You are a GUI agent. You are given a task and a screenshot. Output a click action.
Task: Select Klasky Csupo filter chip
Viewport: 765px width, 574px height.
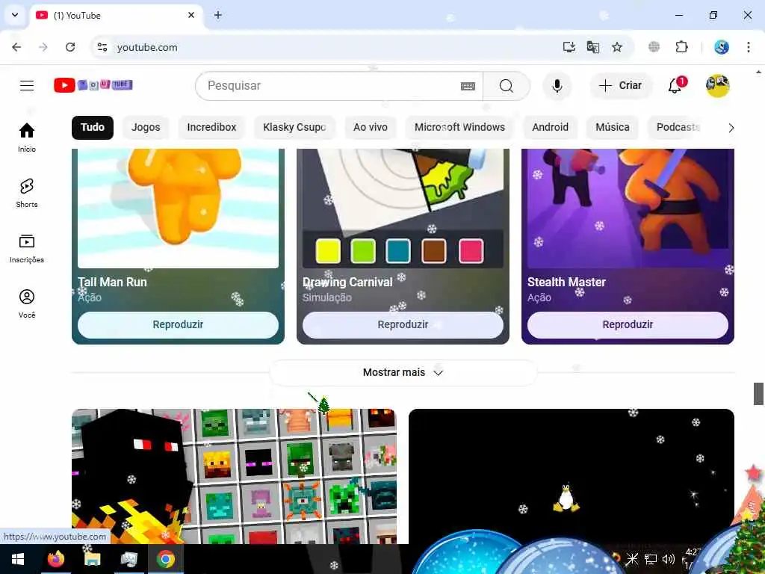coord(294,127)
